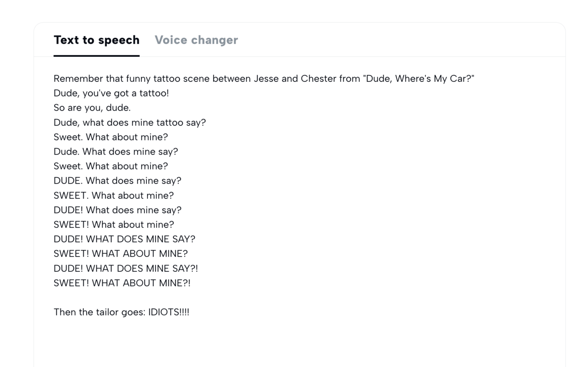Click the 'Dude, you've got a tattoo!' line

pyautogui.click(x=111, y=93)
